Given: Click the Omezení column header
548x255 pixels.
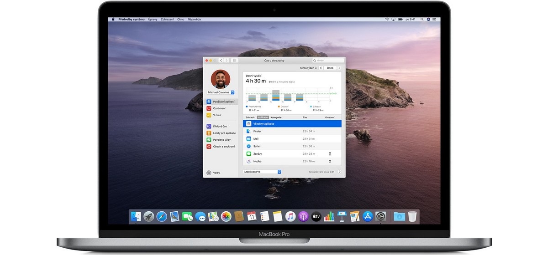Looking at the screenshot, I should [x=329, y=117].
